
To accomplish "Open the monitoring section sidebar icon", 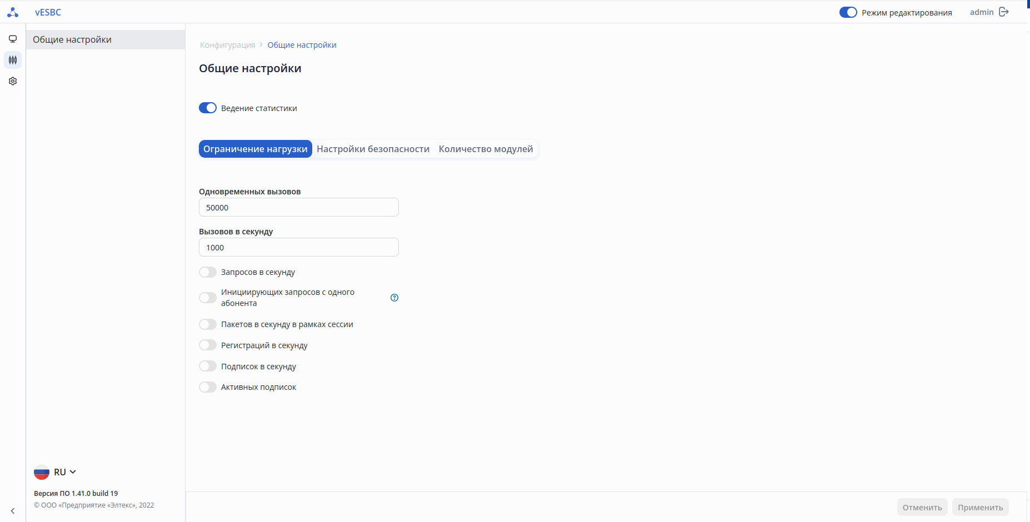I will [13, 39].
